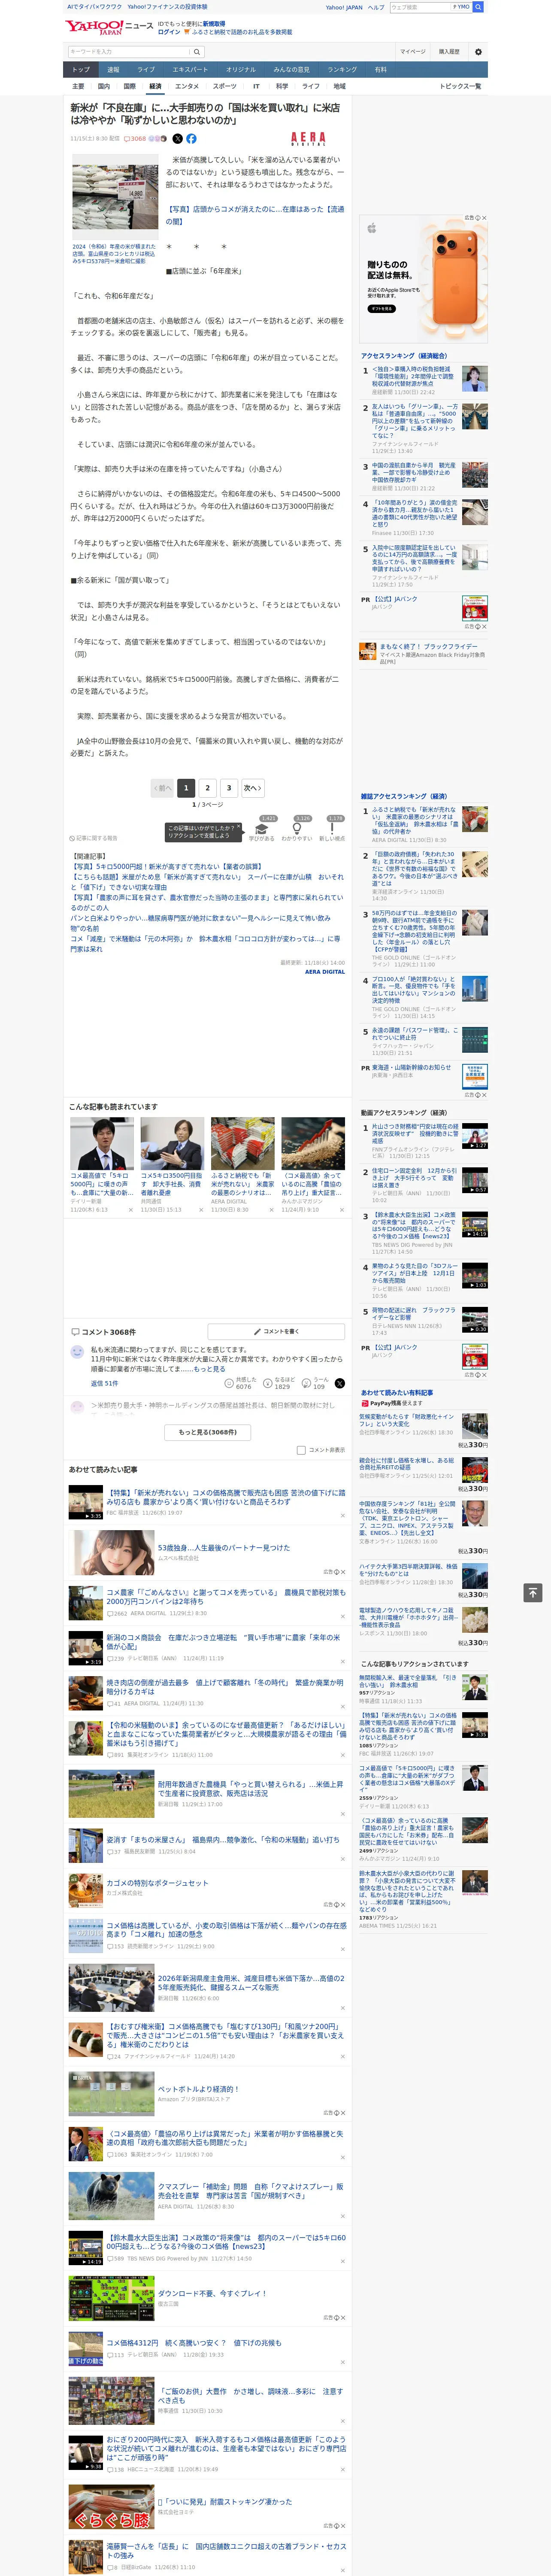This screenshot has height=2576, width=551.
Task: Go to the 次へ next page
Action: click(253, 788)
